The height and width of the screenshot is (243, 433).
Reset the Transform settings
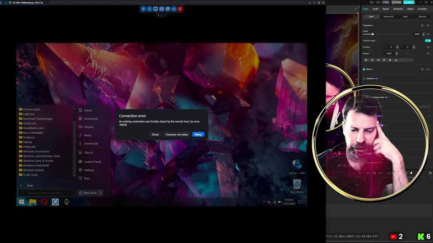tap(422, 25)
